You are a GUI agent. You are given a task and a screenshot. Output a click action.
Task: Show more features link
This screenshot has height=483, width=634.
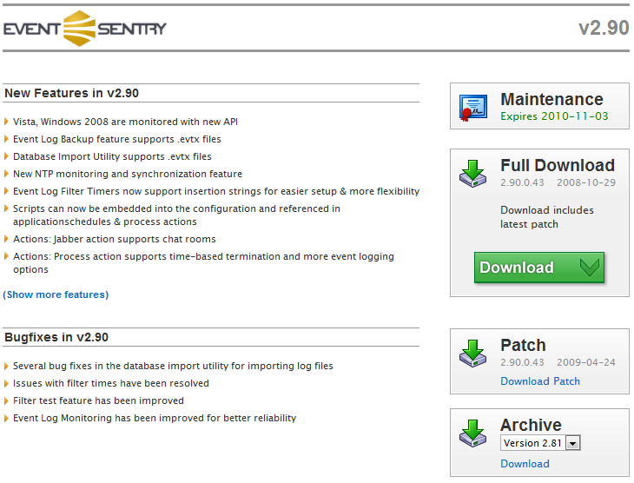pos(56,294)
